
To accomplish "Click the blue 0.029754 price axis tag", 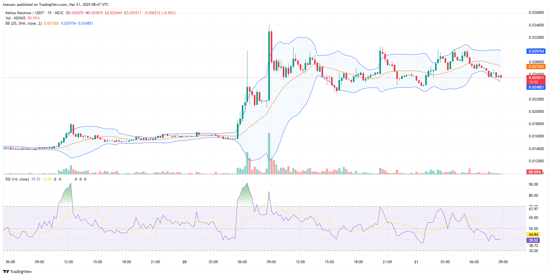I will click(536, 51).
